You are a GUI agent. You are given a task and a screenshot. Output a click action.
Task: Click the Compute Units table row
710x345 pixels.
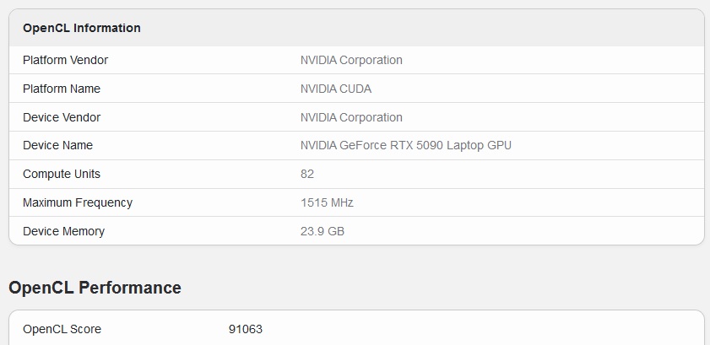point(357,174)
